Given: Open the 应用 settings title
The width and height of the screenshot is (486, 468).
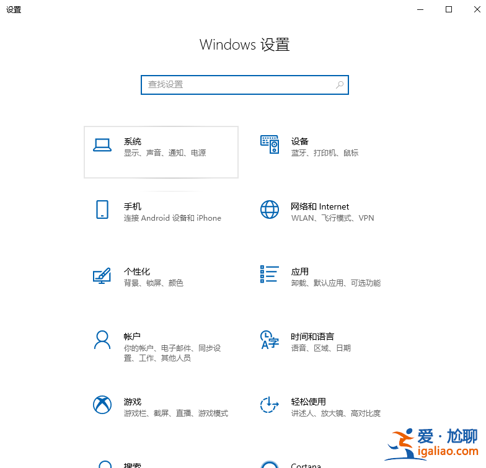Looking at the screenshot, I should coord(300,272).
